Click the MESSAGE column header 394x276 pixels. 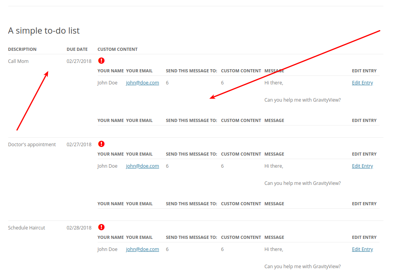click(274, 71)
